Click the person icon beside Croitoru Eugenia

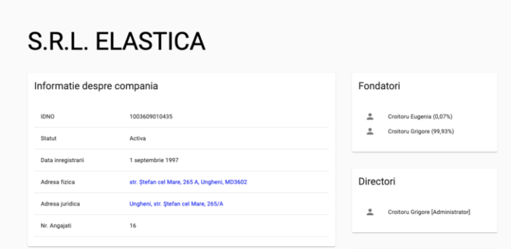pos(370,117)
